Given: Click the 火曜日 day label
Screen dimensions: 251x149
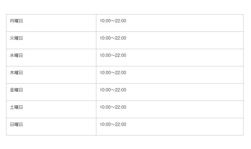Looking at the screenshot, I should pos(16,38).
